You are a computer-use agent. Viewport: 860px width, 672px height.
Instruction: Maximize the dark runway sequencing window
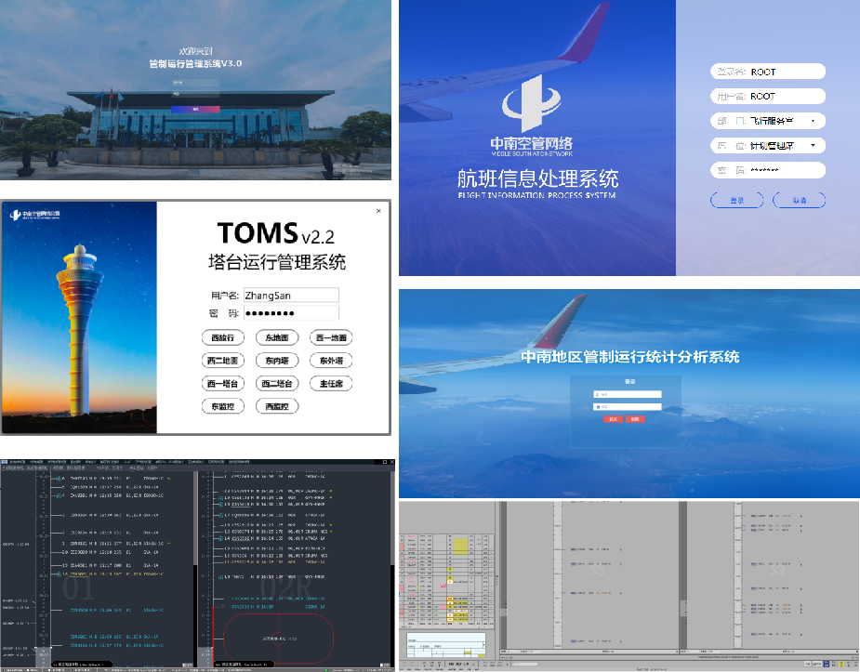coord(385,462)
